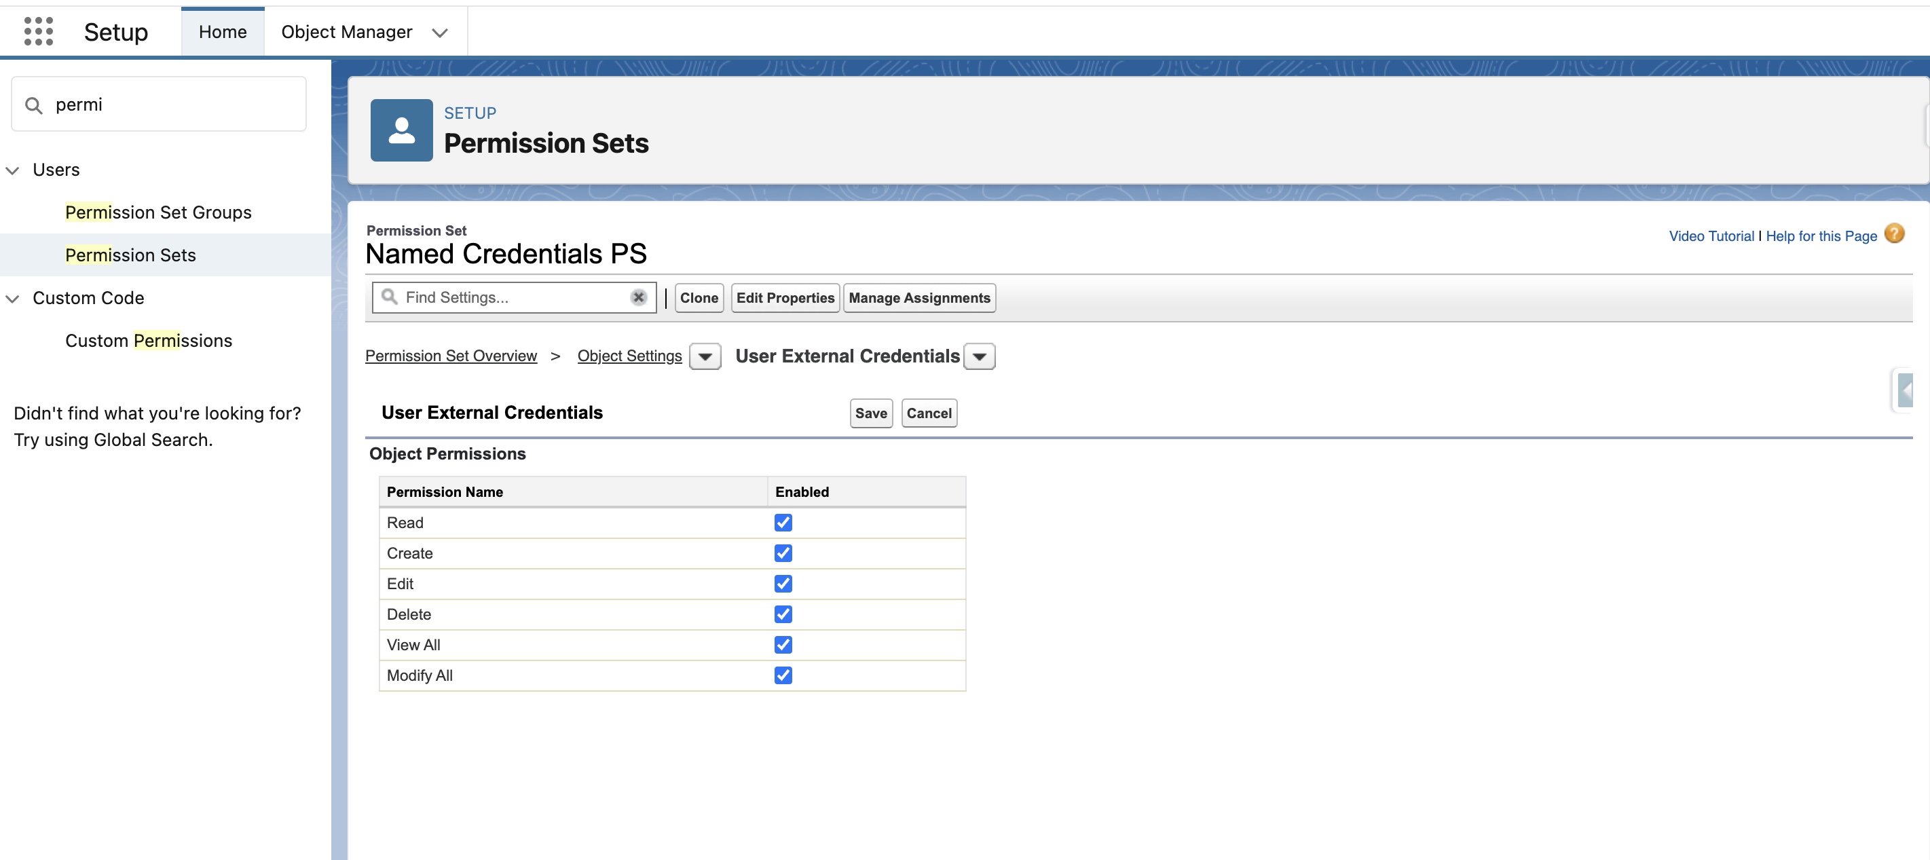Click the Quick Find magnifier icon
Screen dimensions: 1930x860
pos(34,105)
